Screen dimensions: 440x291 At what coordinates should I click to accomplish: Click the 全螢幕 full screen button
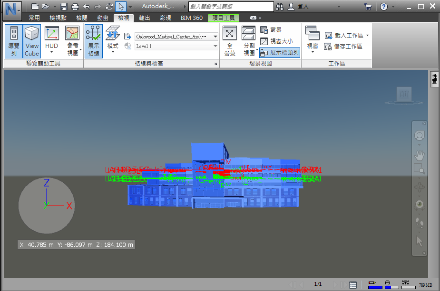click(230, 41)
